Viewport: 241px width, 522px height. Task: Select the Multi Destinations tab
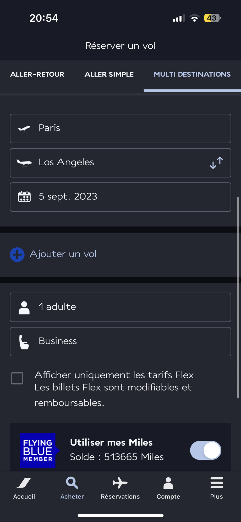point(192,75)
